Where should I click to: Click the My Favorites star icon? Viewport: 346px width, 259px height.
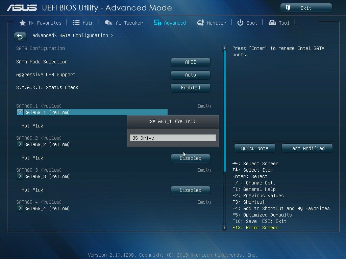pos(23,23)
